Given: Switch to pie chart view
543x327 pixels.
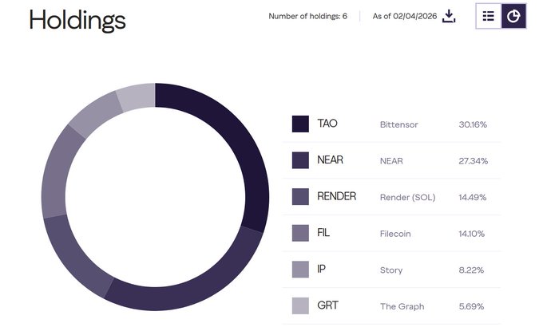Looking at the screenshot, I should click(x=513, y=16).
